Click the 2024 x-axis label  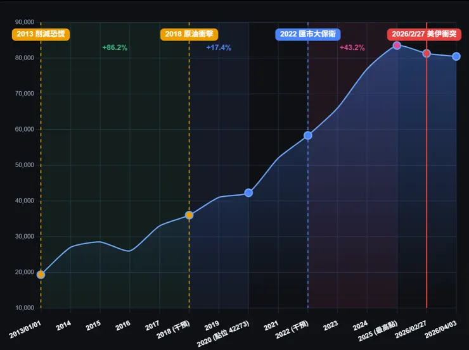click(360, 325)
